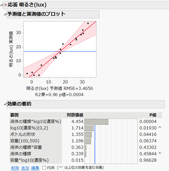Image resolution: width=169 pixels, height=171 pixels.
Task: Enable the FDR checkbox
Action: [44, 168]
